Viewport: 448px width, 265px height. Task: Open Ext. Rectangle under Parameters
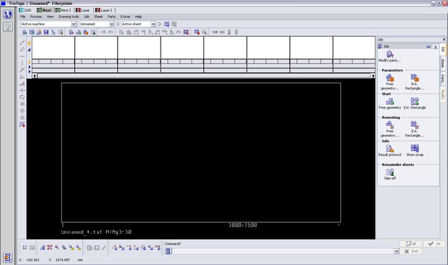[414, 81]
